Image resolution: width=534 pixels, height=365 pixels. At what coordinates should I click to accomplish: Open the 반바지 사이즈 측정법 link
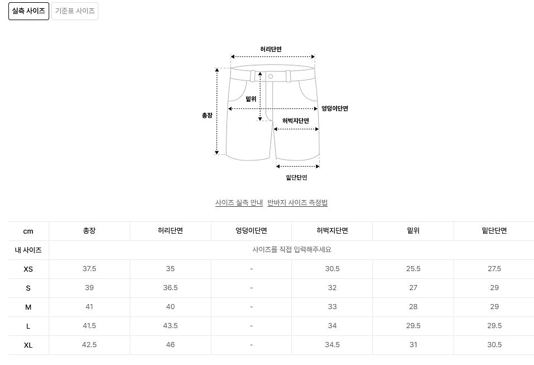coord(297,203)
